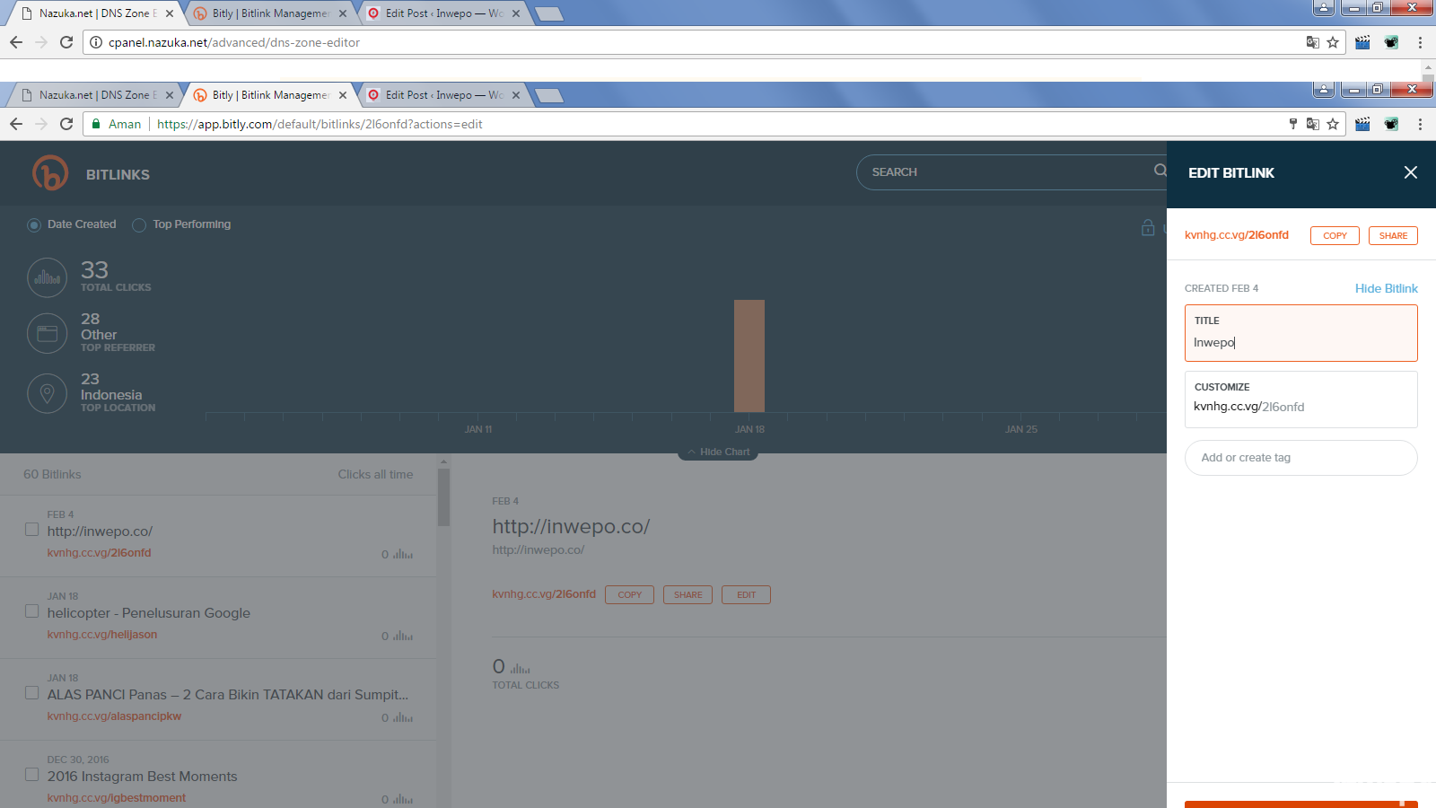Screen dimensions: 1436x808
Task: Select the Bitly Bitlink Management tab in front window
Action: point(269,95)
